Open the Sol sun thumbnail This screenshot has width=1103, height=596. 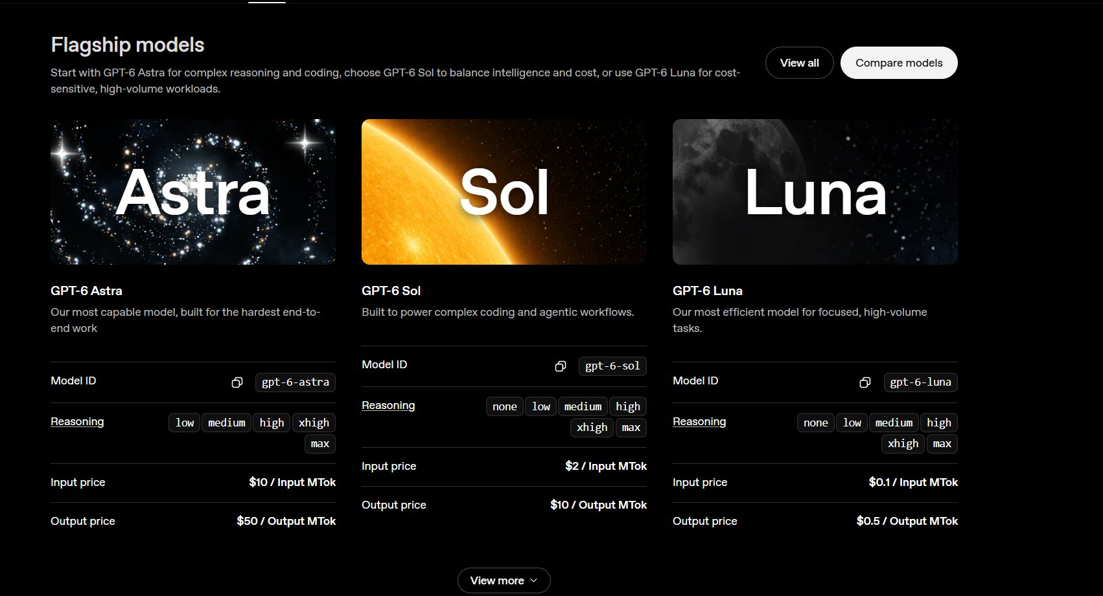[504, 192]
